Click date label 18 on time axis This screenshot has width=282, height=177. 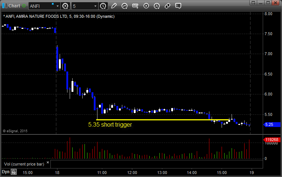coord(57,173)
